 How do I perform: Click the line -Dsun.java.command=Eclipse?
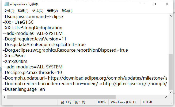pos(33,17)
